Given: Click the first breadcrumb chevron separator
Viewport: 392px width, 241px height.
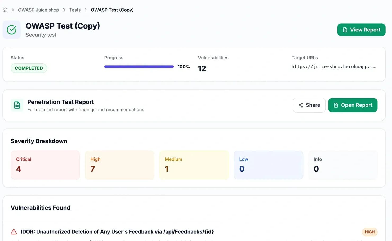Looking at the screenshot, I should [x=13, y=10].
